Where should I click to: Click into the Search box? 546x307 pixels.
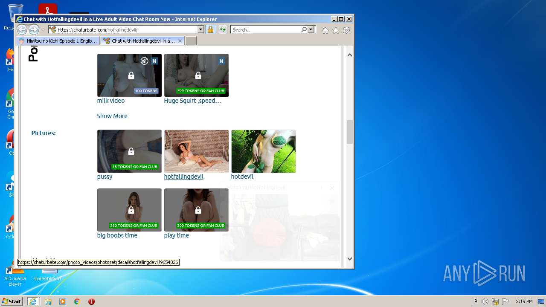click(x=265, y=29)
